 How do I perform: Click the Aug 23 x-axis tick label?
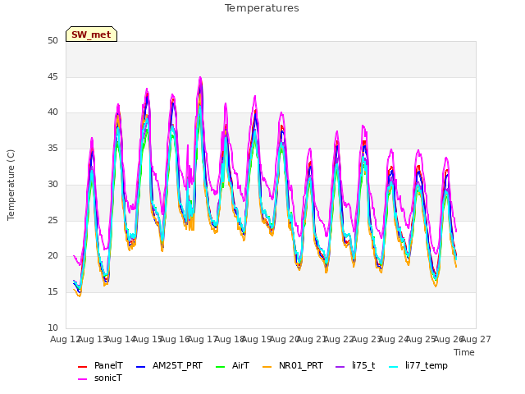pyautogui.click(x=366, y=339)
